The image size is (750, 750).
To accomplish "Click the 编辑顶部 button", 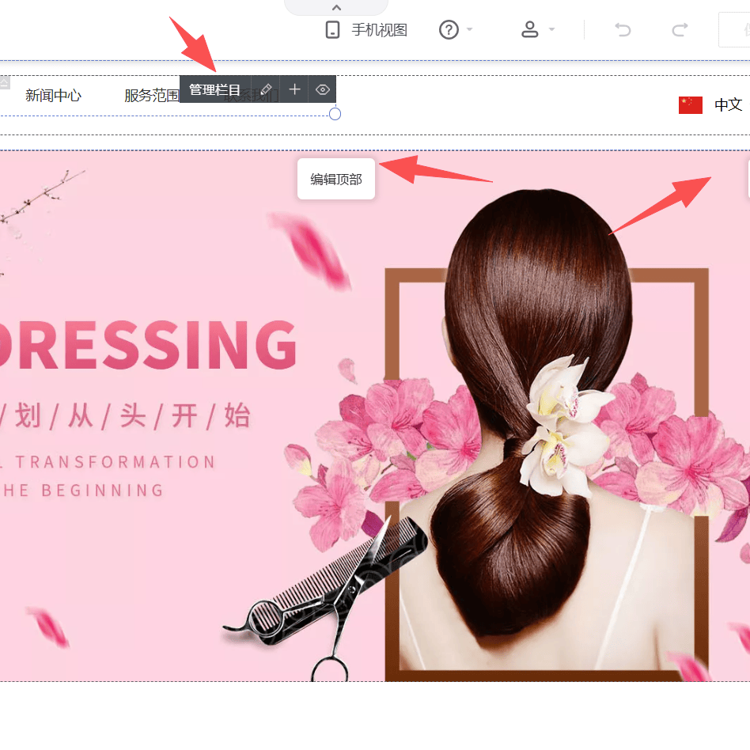I will (335, 180).
